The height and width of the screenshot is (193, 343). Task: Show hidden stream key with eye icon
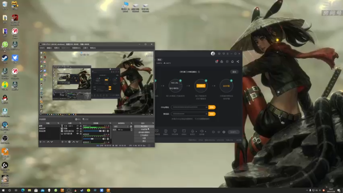click(x=206, y=114)
